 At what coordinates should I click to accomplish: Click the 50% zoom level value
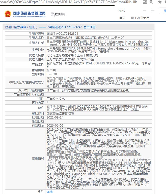[x=122, y=11]
